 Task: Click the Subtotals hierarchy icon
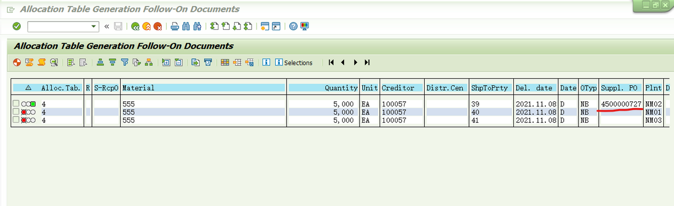[x=148, y=62]
